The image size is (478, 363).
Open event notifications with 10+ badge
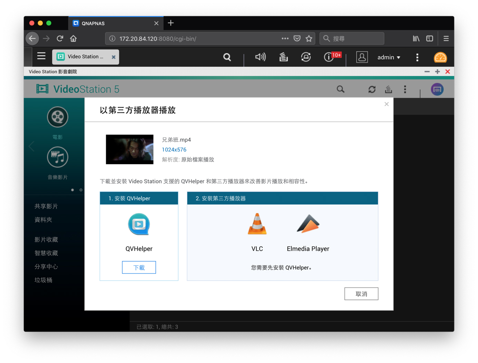tap(332, 57)
